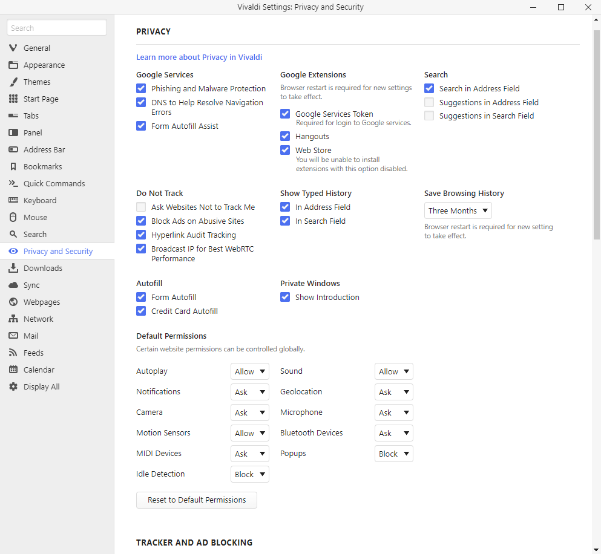601x554 pixels.
Task: Switch to the Tabs settings section
Action: (x=57, y=116)
